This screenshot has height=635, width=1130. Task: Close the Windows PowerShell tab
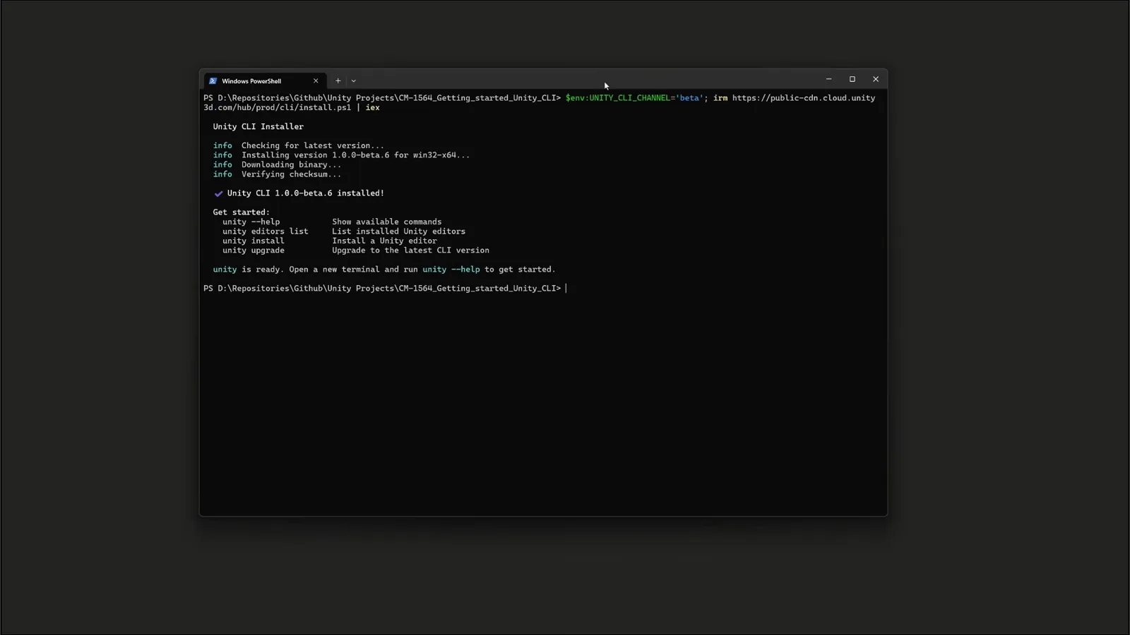pyautogui.click(x=316, y=80)
